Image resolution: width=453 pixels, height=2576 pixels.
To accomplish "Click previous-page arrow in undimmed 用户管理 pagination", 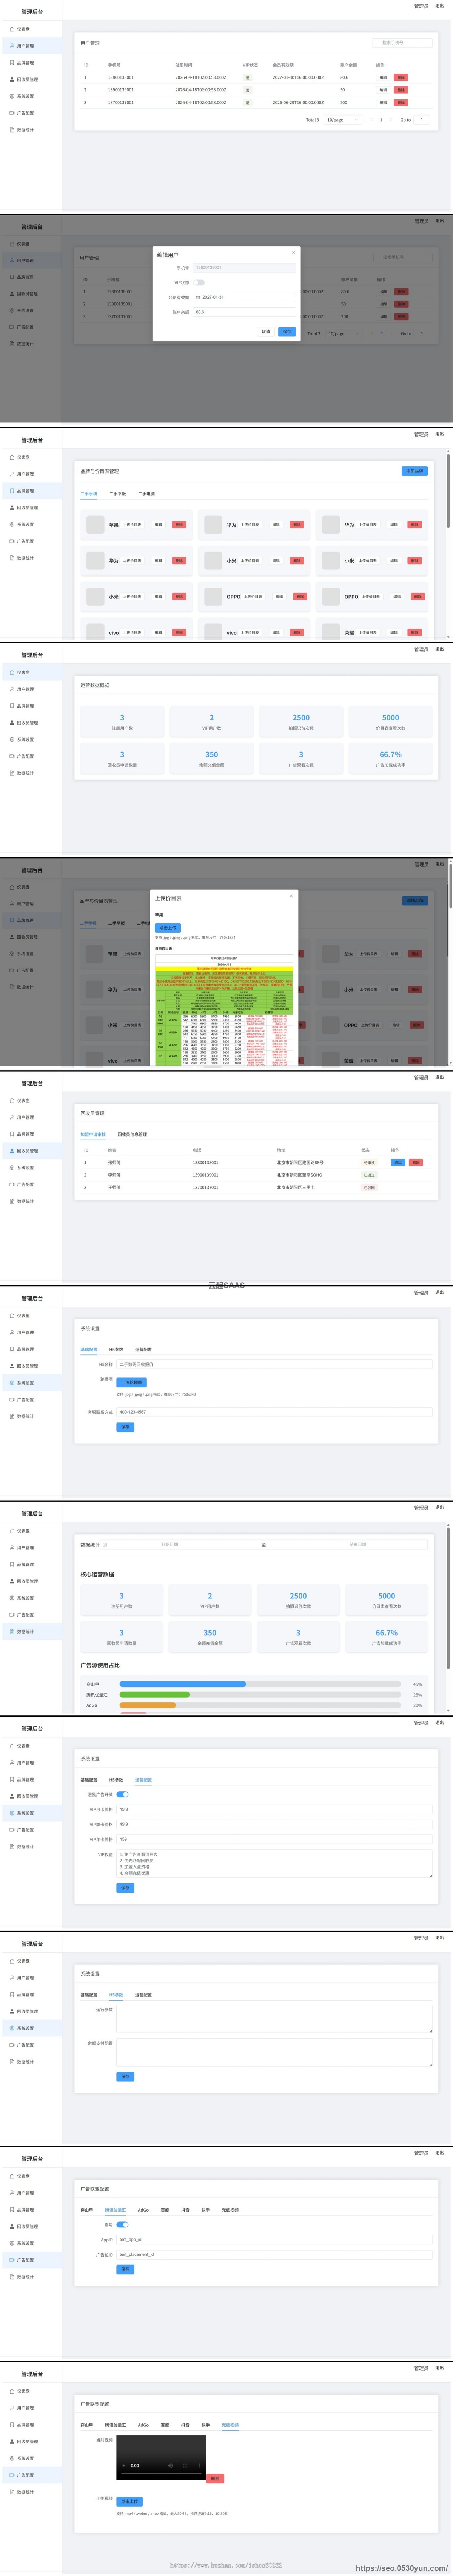I will [x=371, y=120].
